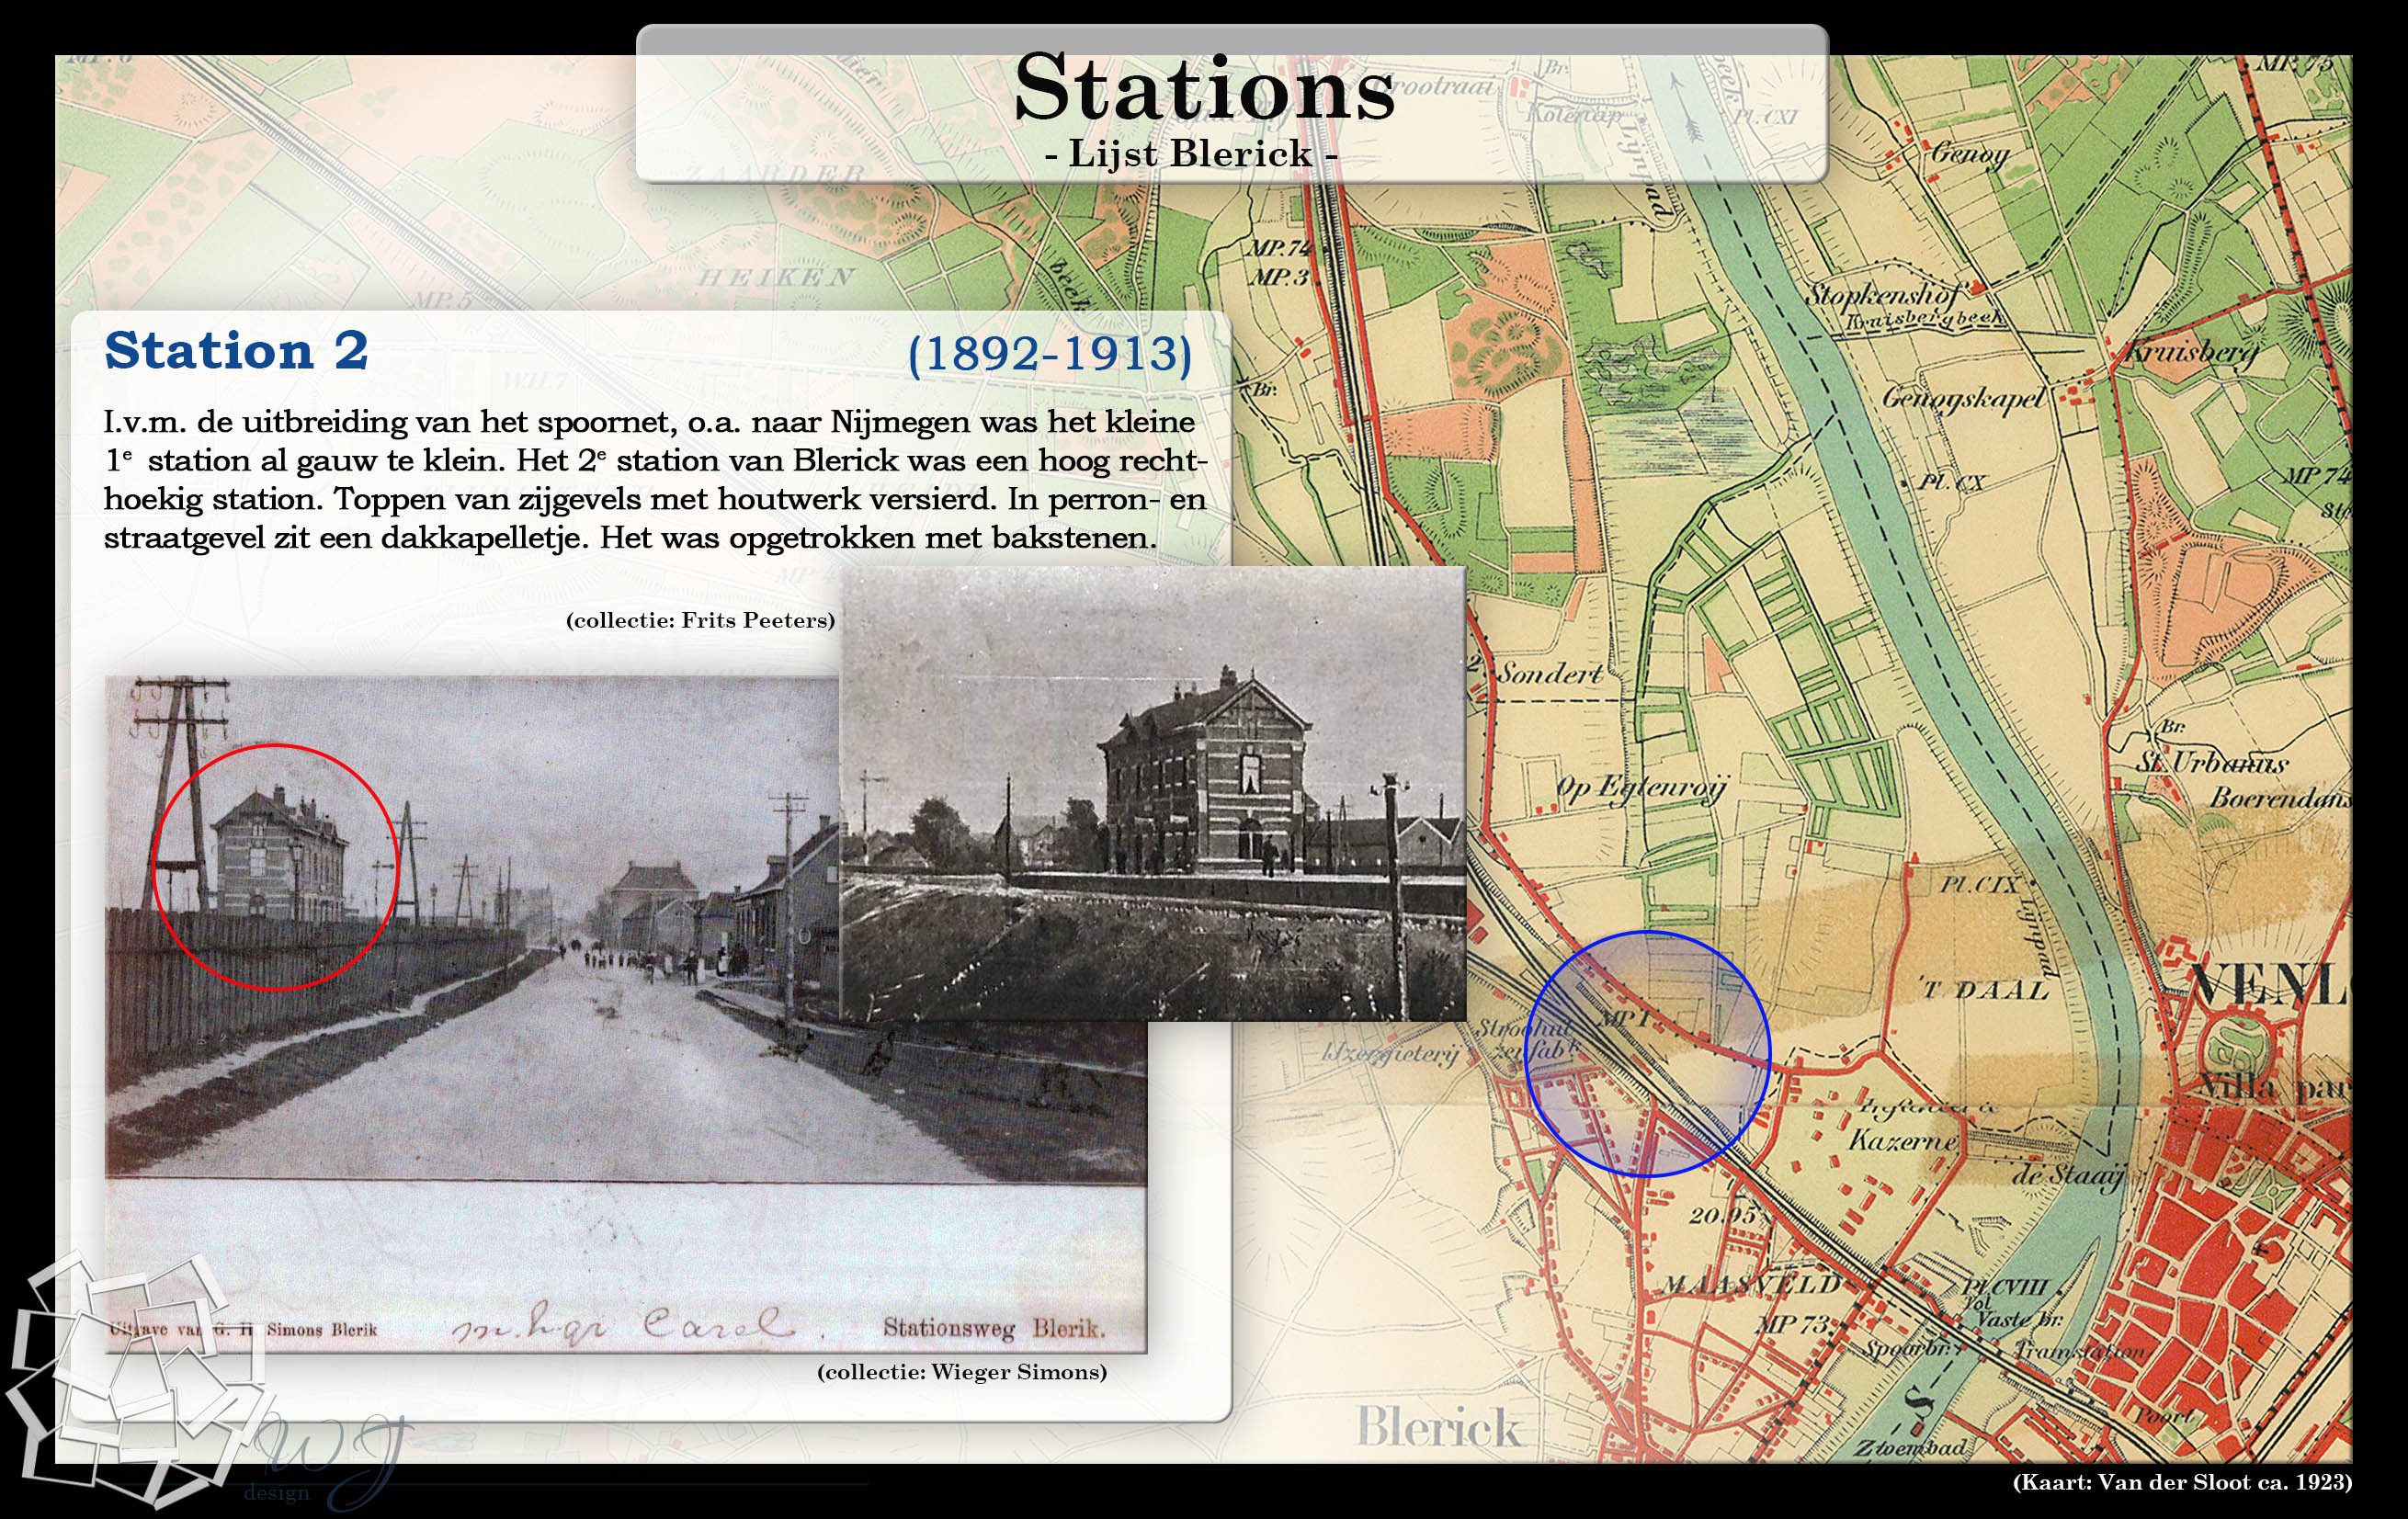The height and width of the screenshot is (1519, 2408).
Task: Click the north arrow on the river
Action: click(x=1687, y=110)
